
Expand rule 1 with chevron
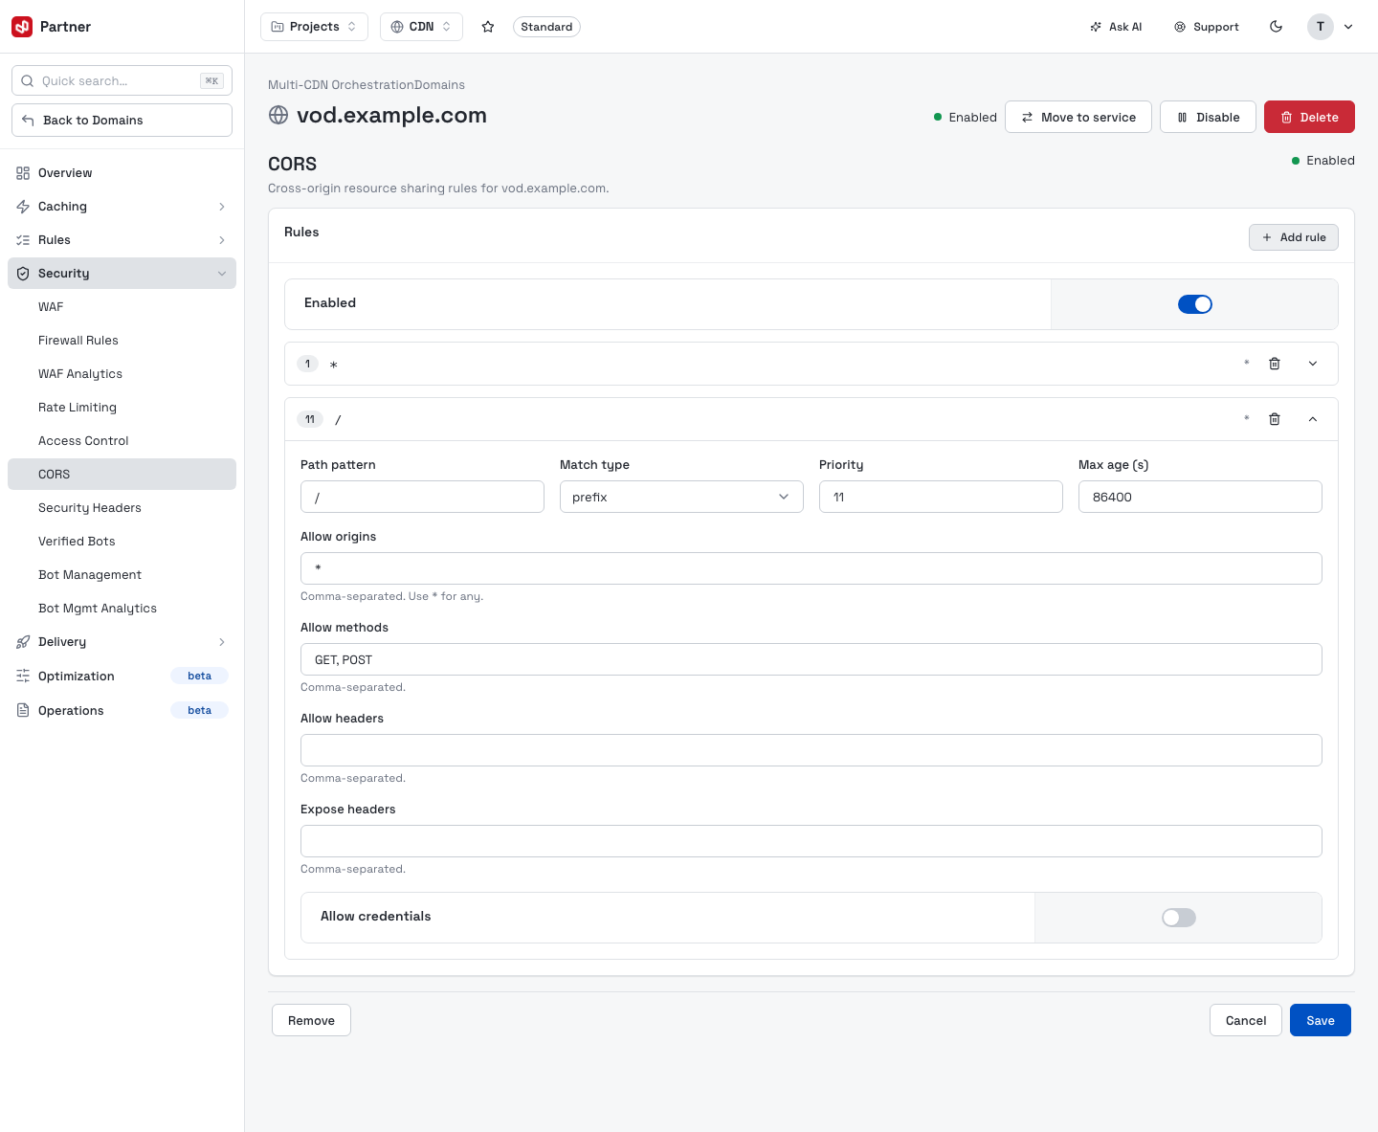point(1313,364)
